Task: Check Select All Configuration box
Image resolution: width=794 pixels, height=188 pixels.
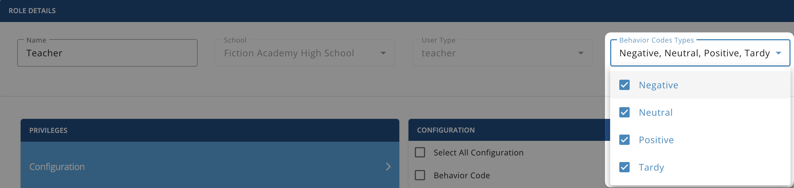Action: pyautogui.click(x=420, y=152)
